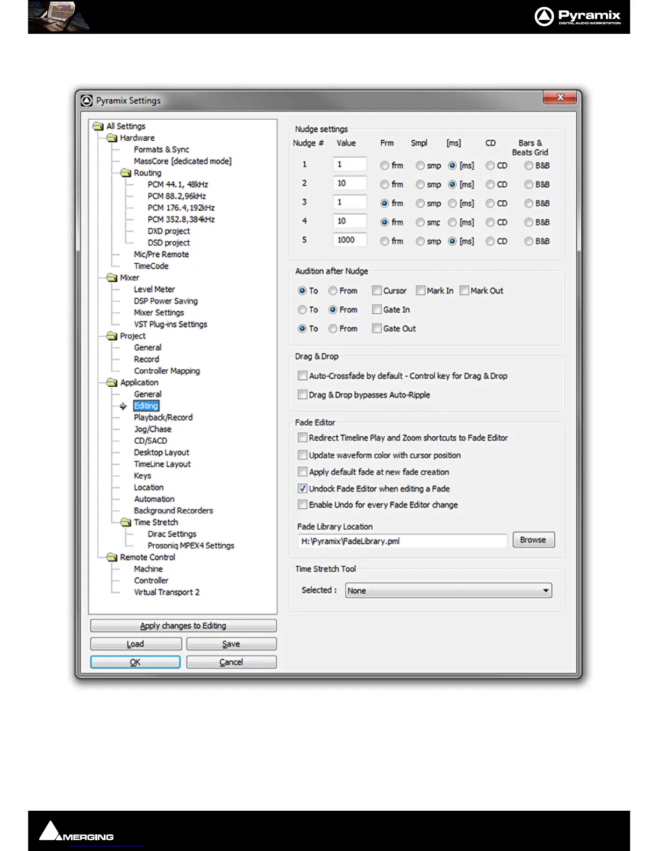
Task: Open Dirac Settings under Time Stretch
Action: [172, 534]
